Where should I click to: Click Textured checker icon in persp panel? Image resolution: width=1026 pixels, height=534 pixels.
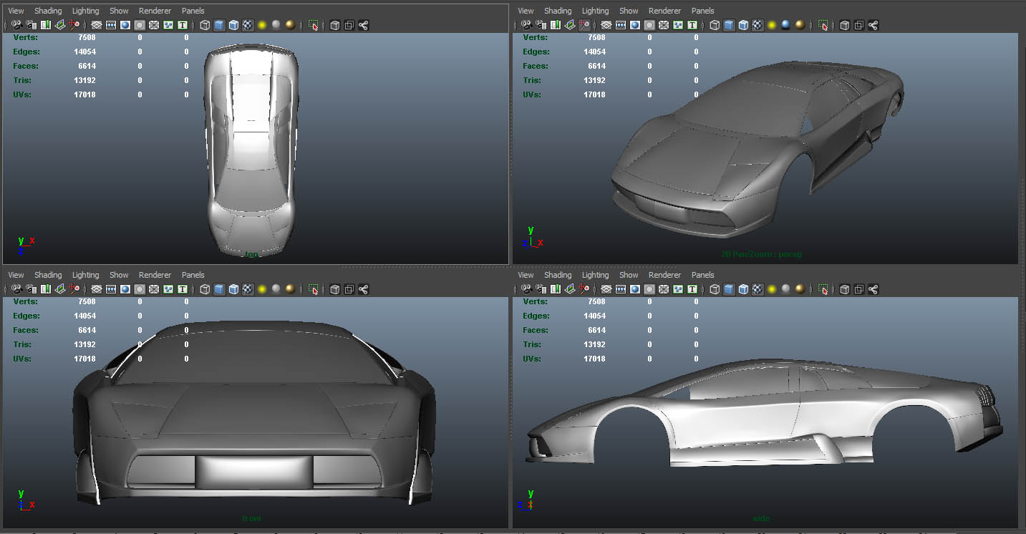tap(758, 25)
